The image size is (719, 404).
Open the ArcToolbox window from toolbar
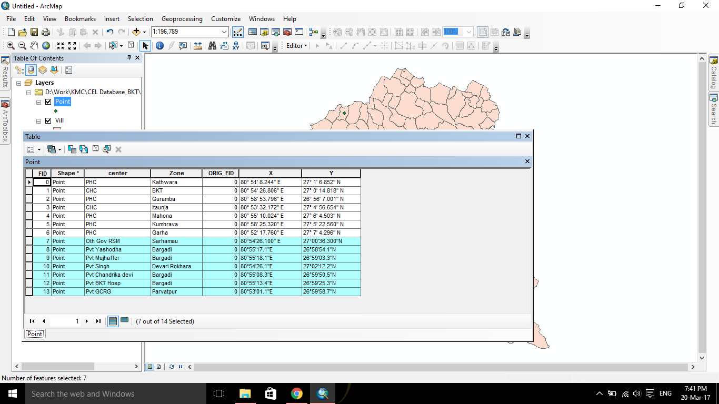287,32
